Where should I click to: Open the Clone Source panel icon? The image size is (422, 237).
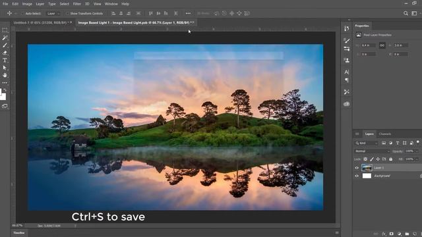347,61
